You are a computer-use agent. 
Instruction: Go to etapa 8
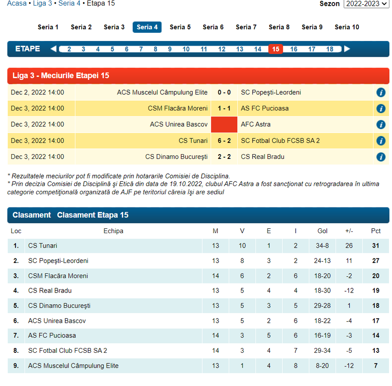click(x=155, y=49)
